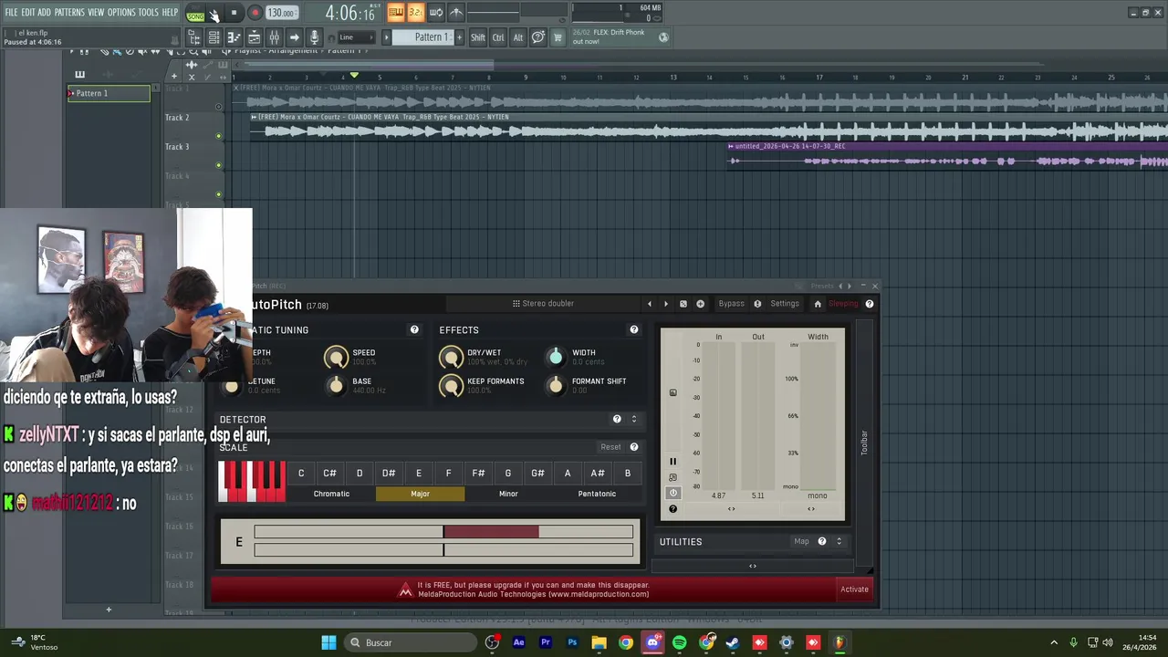Open the HELP menu
This screenshot has width=1168, height=657.
(171, 12)
